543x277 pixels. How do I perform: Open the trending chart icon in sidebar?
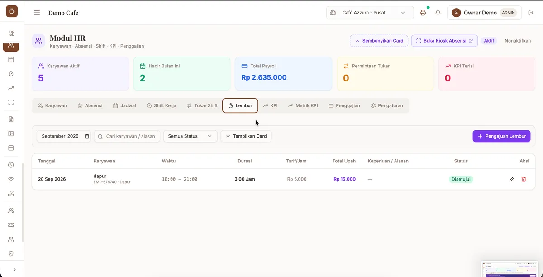pyautogui.click(x=11, y=88)
